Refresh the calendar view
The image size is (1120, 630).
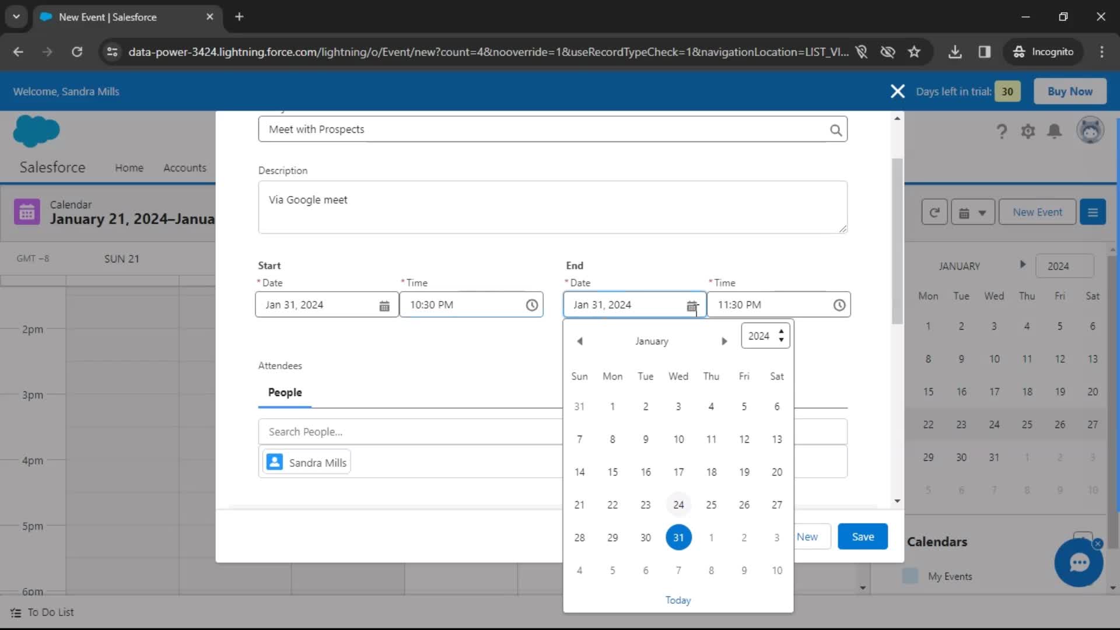934,212
